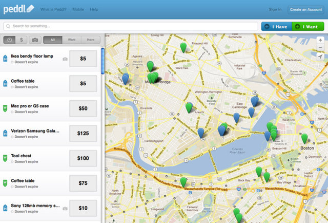Open the Help page
328x223 pixels.
(94, 9)
